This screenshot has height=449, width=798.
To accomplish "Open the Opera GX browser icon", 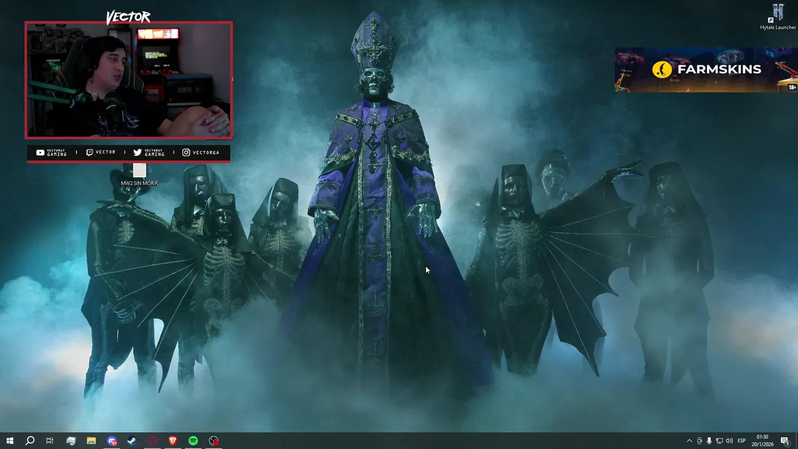I will (153, 441).
